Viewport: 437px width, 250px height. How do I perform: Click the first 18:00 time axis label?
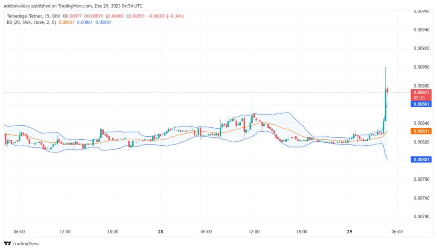pos(113,232)
